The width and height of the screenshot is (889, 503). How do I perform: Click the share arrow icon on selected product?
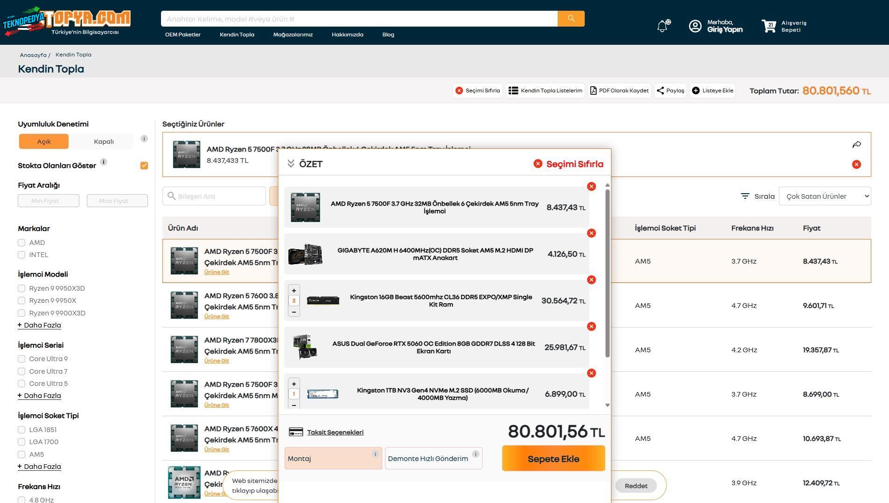click(x=856, y=145)
